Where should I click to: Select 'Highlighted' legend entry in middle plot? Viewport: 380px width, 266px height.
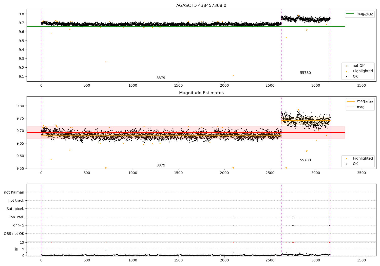pos(363,159)
